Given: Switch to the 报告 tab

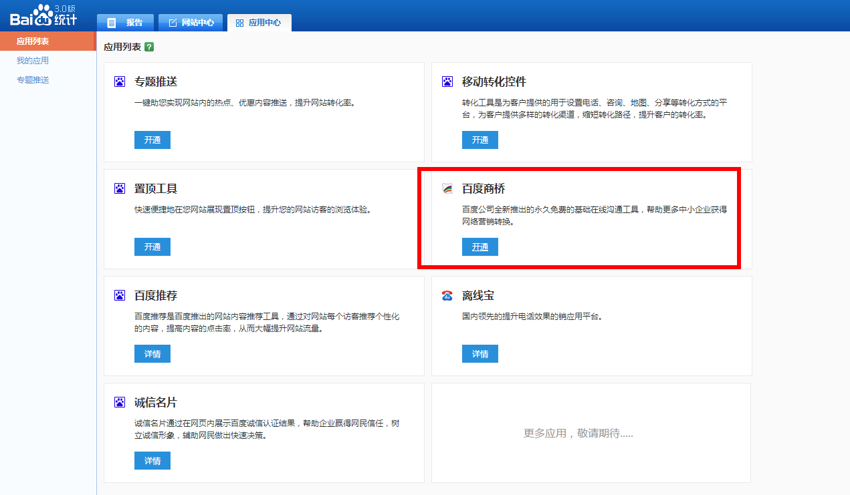Looking at the screenshot, I should (x=125, y=22).
